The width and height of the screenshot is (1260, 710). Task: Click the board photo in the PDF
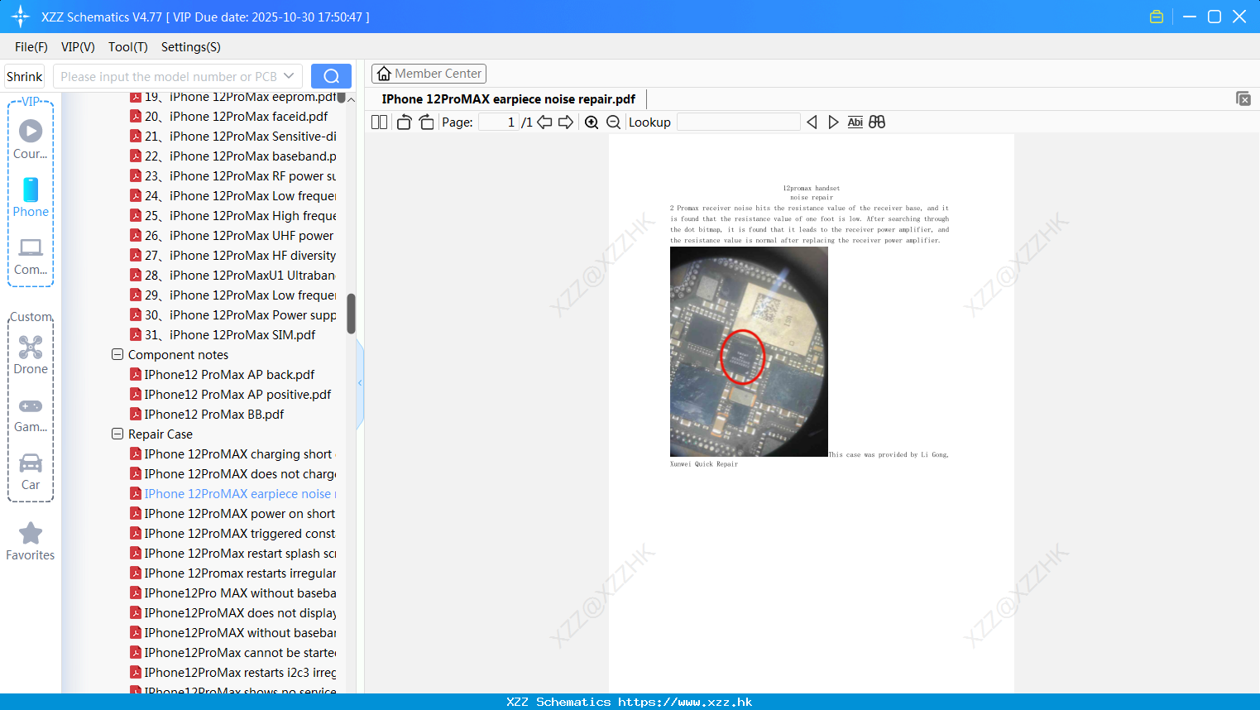click(749, 352)
